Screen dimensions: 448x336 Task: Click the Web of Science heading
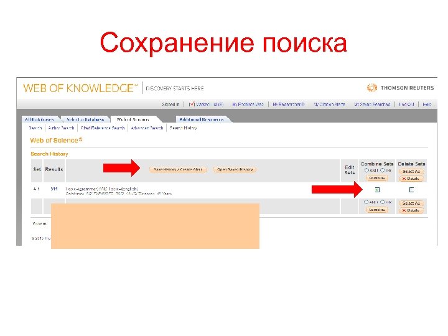point(56,140)
